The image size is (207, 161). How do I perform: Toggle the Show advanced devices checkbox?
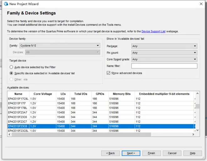point(109,73)
